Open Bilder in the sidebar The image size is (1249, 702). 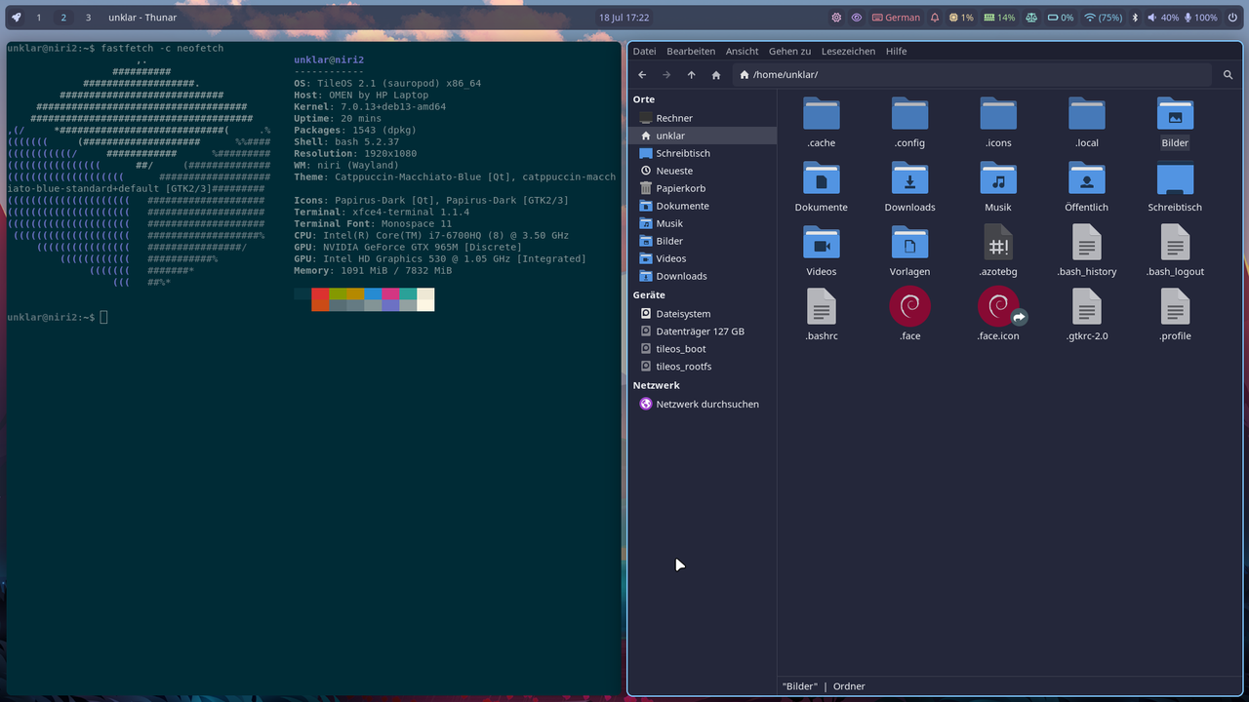703,241
